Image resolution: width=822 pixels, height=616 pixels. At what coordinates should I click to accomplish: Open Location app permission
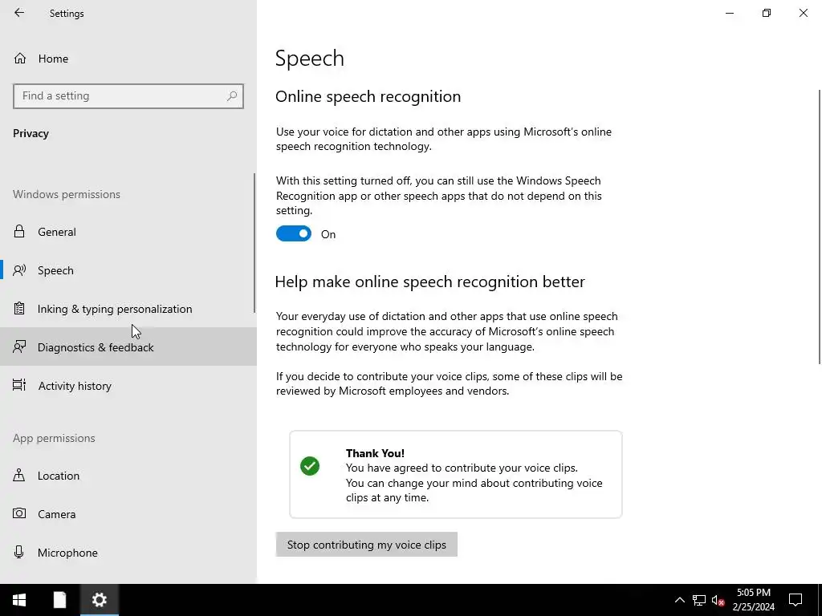coord(128,476)
